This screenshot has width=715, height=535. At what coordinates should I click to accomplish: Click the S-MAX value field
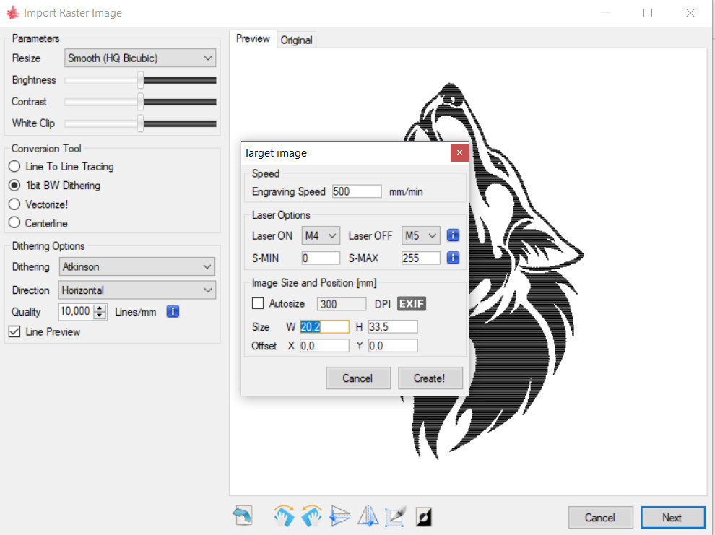[421, 258]
